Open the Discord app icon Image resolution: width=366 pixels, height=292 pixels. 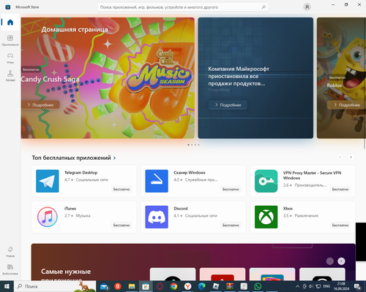(x=157, y=217)
